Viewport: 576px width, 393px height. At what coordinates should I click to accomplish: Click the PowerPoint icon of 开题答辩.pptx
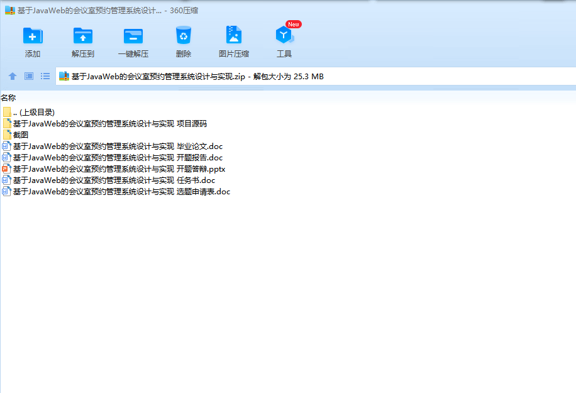(6, 169)
